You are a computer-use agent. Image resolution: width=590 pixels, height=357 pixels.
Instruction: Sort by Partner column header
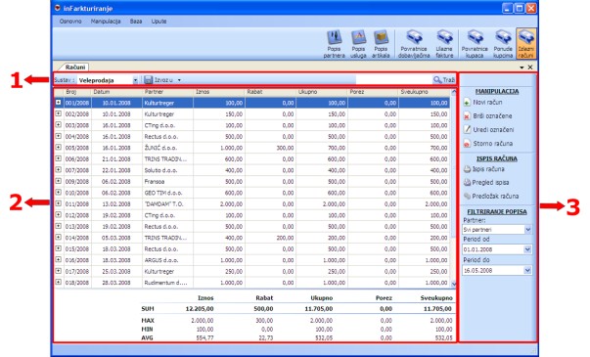coord(168,92)
